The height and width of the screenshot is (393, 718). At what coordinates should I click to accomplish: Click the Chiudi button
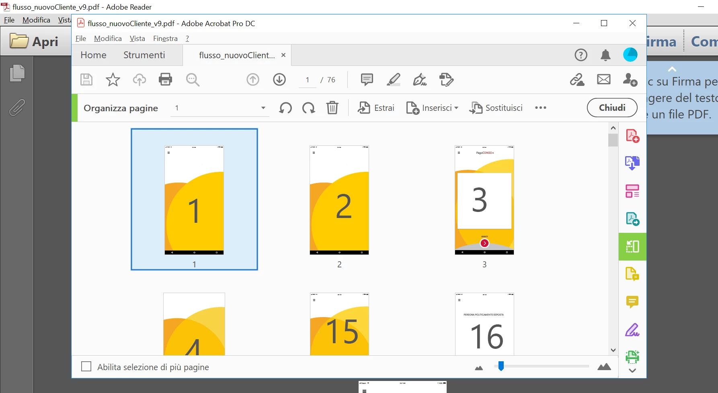click(612, 108)
